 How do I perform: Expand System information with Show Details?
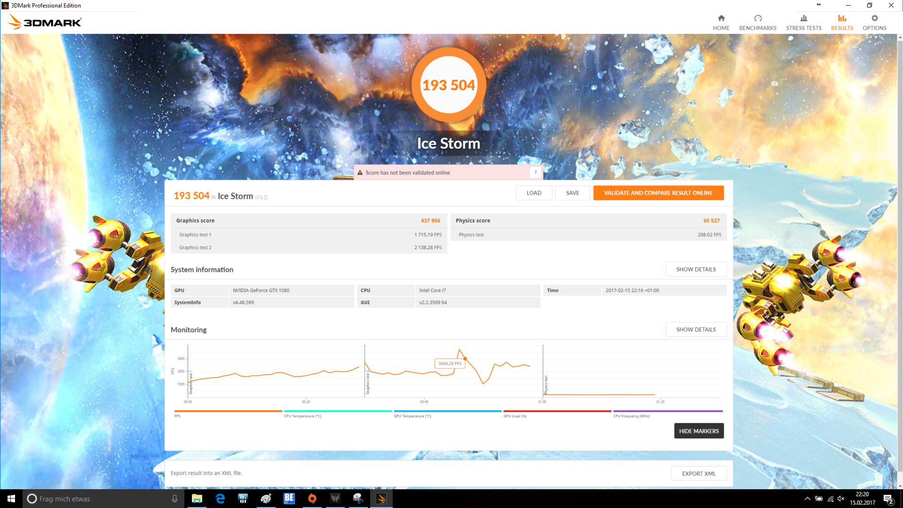click(x=696, y=270)
